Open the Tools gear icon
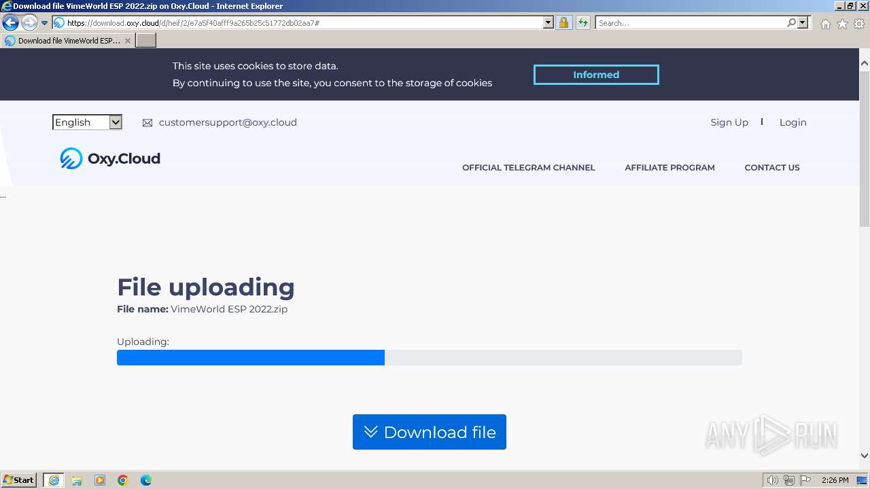Image resolution: width=870 pixels, height=489 pixels. pyautogui.click(x=859, y=24)
